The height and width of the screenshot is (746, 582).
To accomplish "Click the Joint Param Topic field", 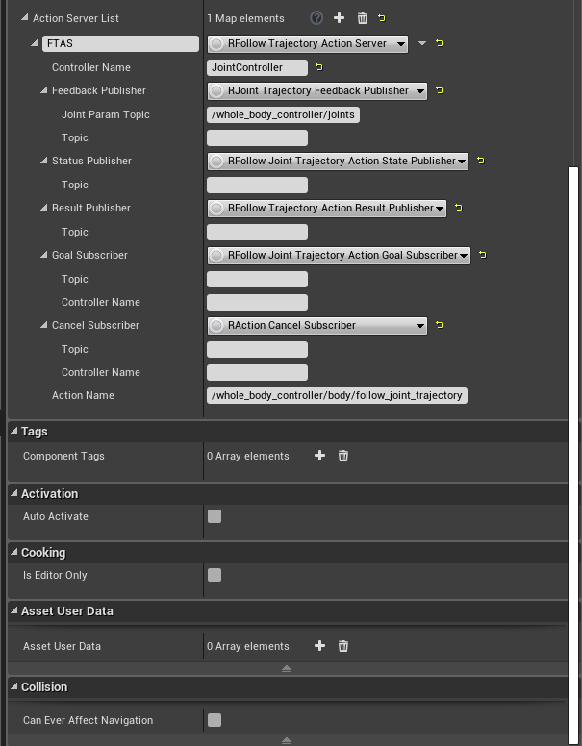I will click(x=283, y=114).
